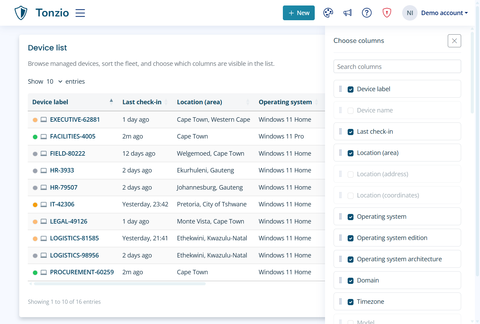This screenshot has height=324, width=480.
Task: Uncheck Operating system architecture checkbox
Action: [350, 260]
